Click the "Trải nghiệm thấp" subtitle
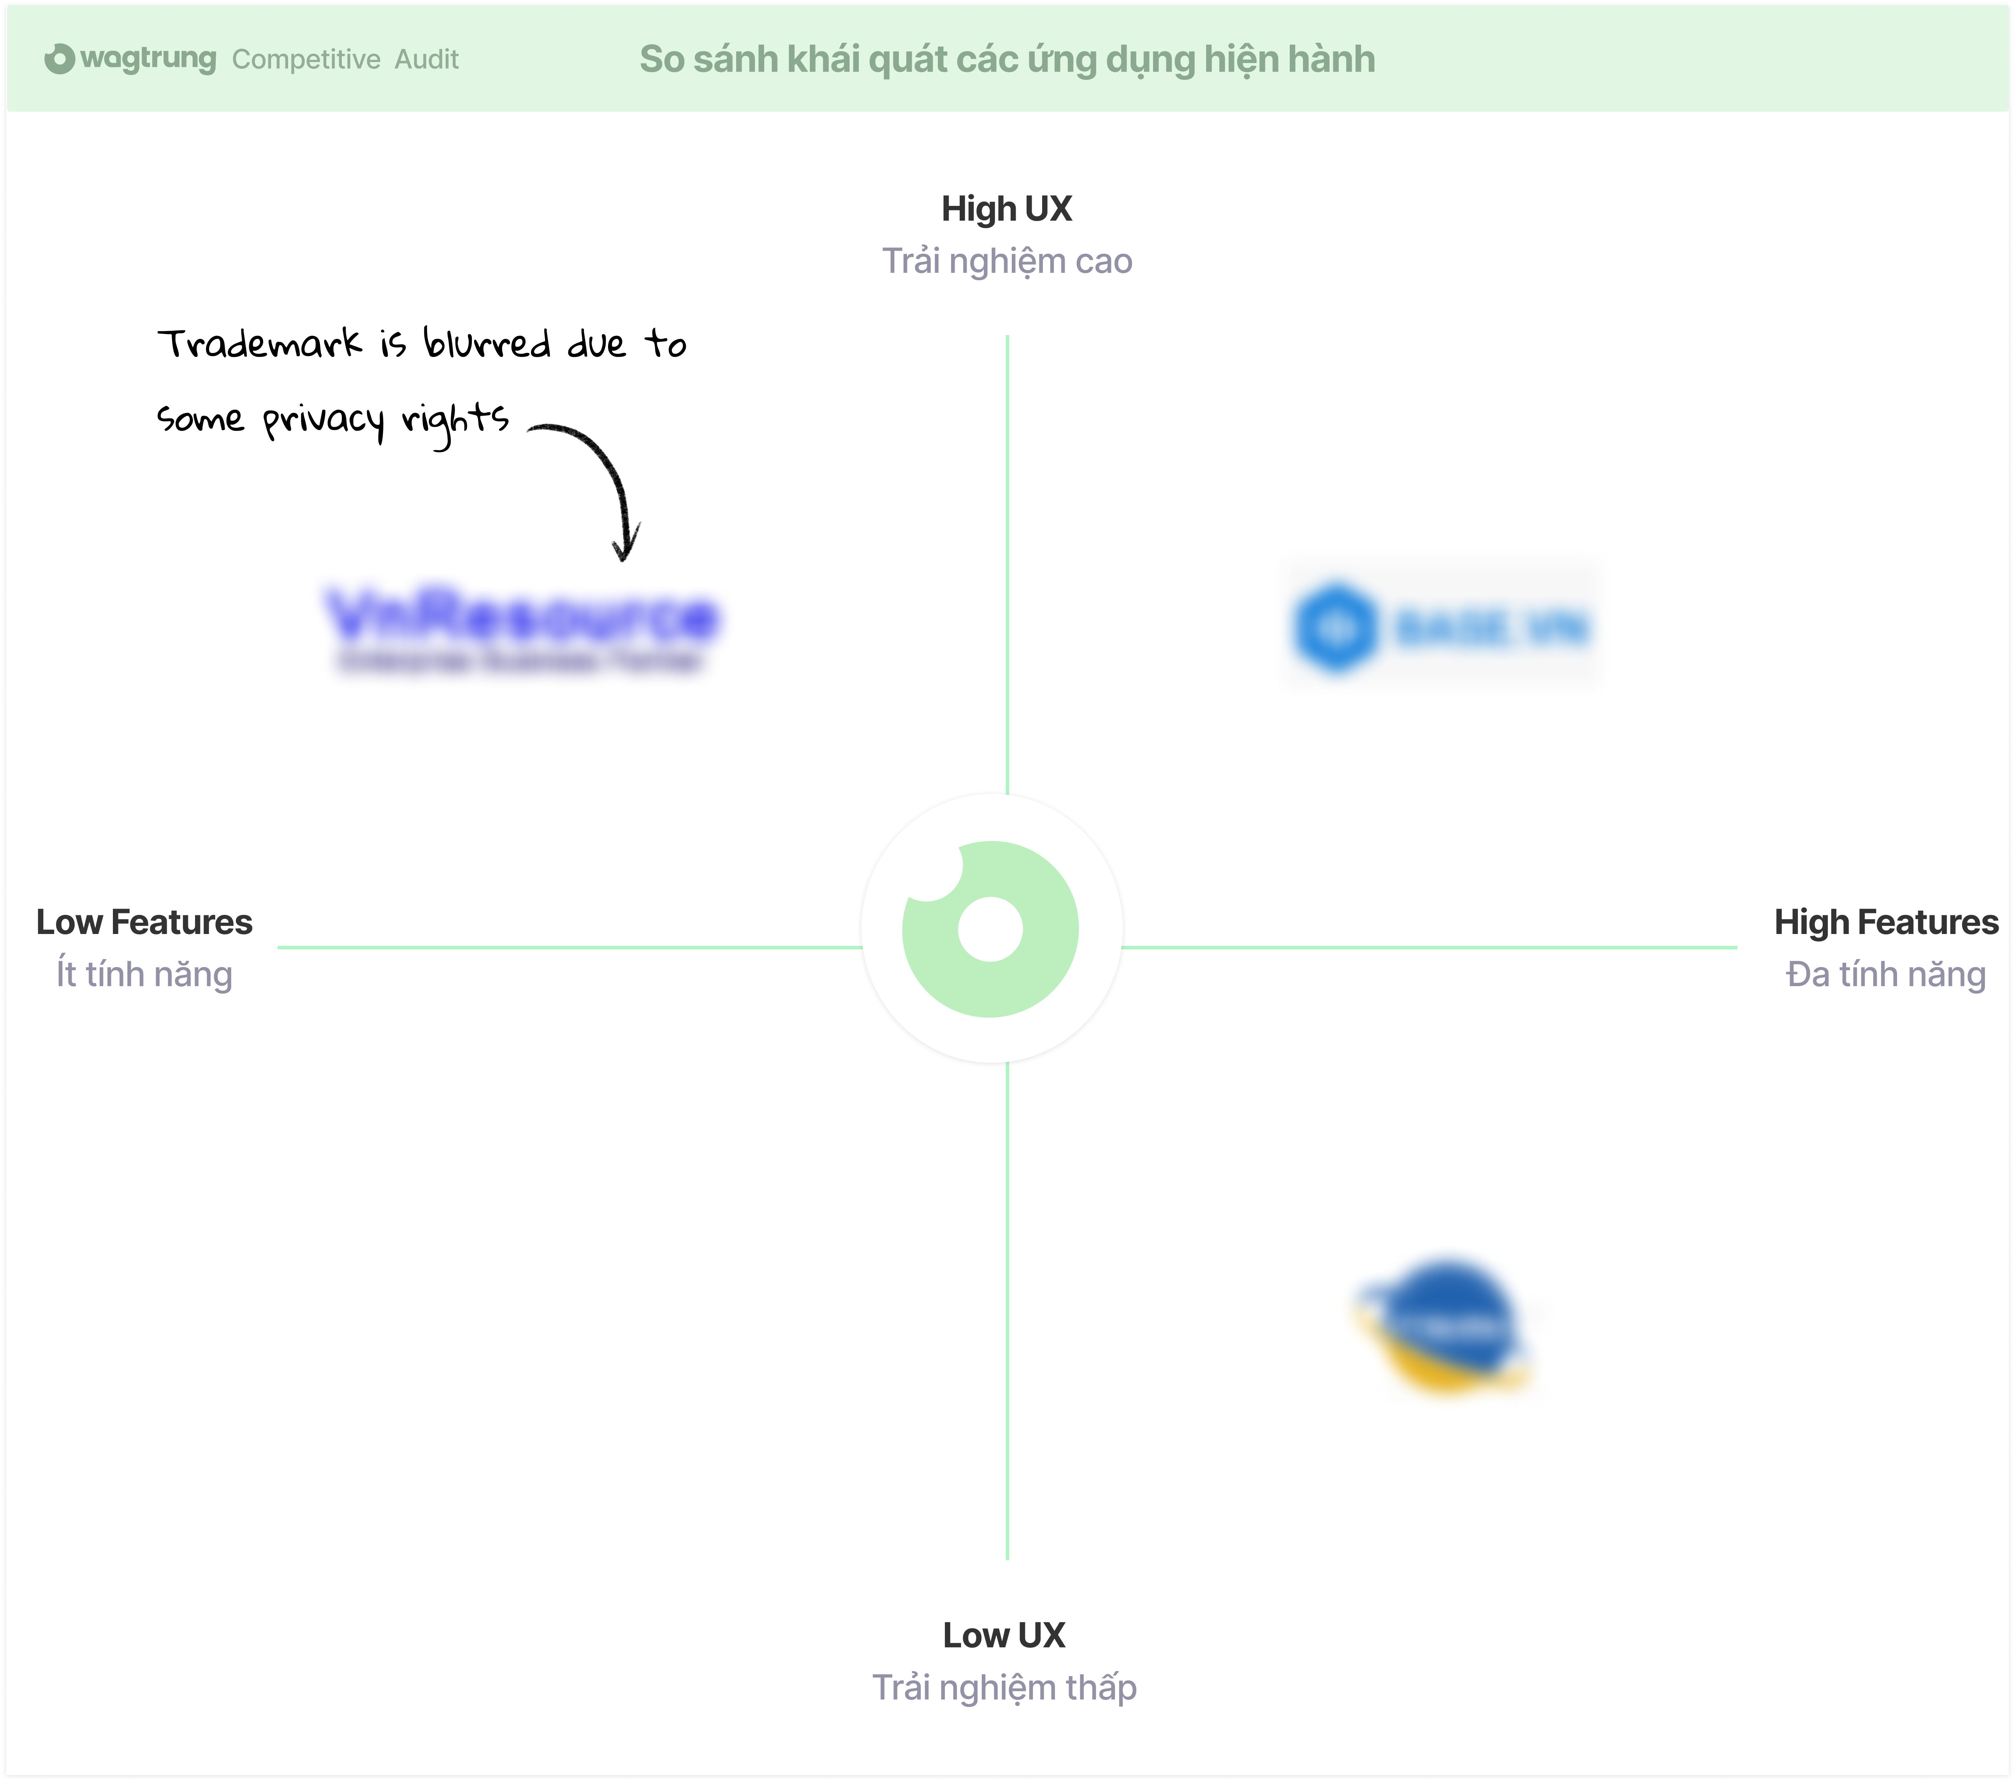Screen dimensions: 2015x1782 (1004, 1687)
